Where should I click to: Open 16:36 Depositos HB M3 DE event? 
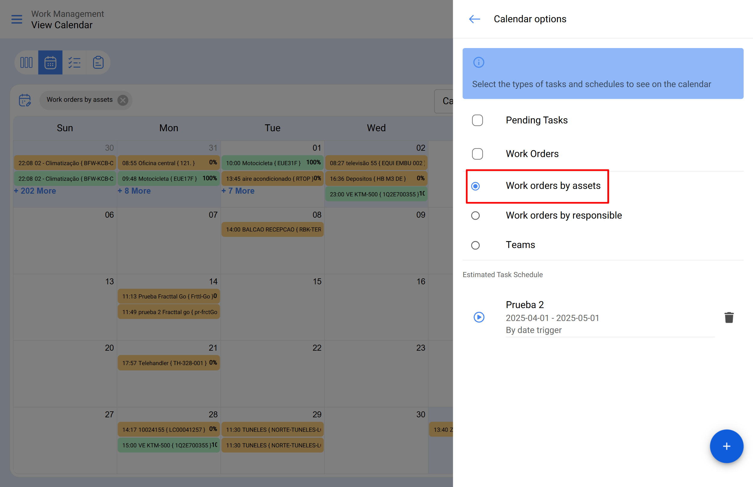(376, 178)
